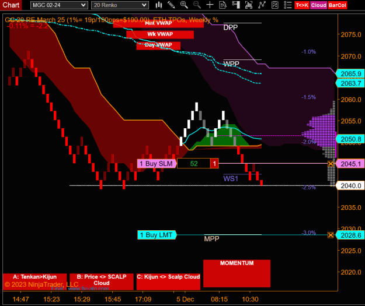This screenshot has width=365, height=306.
Task: Select the 1 Buy LMT order flag
Action: [x=157, y=235]
